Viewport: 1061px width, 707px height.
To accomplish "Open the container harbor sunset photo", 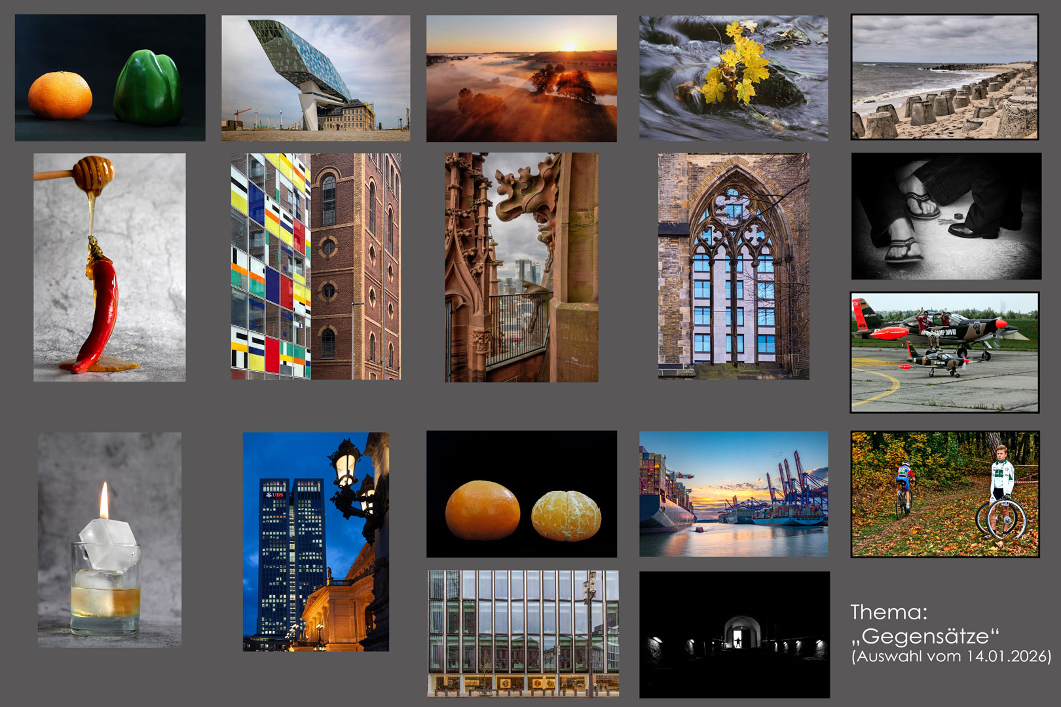I will [x=734, y=494].
